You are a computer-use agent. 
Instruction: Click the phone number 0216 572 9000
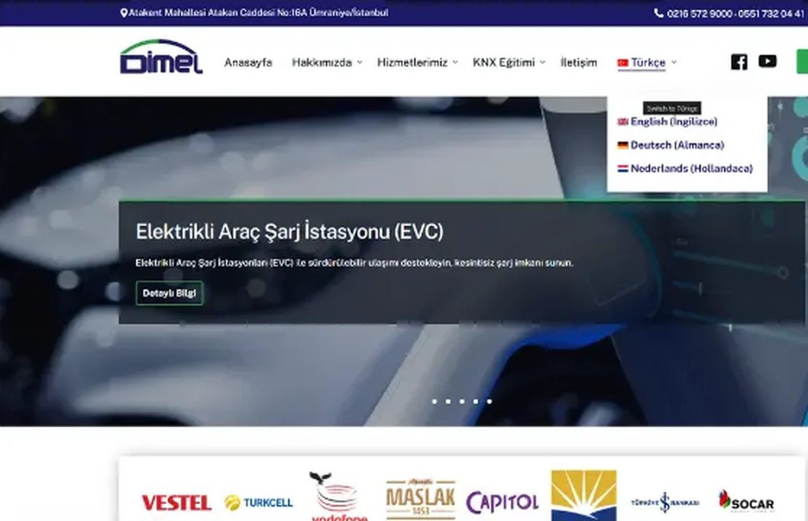coord(699,13)
